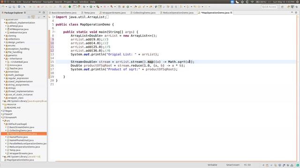Collapse the main method fold on line 7
Image resolution: width=300 pixels, height=168 pixels.
55,32
